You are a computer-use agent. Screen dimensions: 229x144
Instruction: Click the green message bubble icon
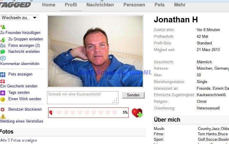(x=3, y=52)
